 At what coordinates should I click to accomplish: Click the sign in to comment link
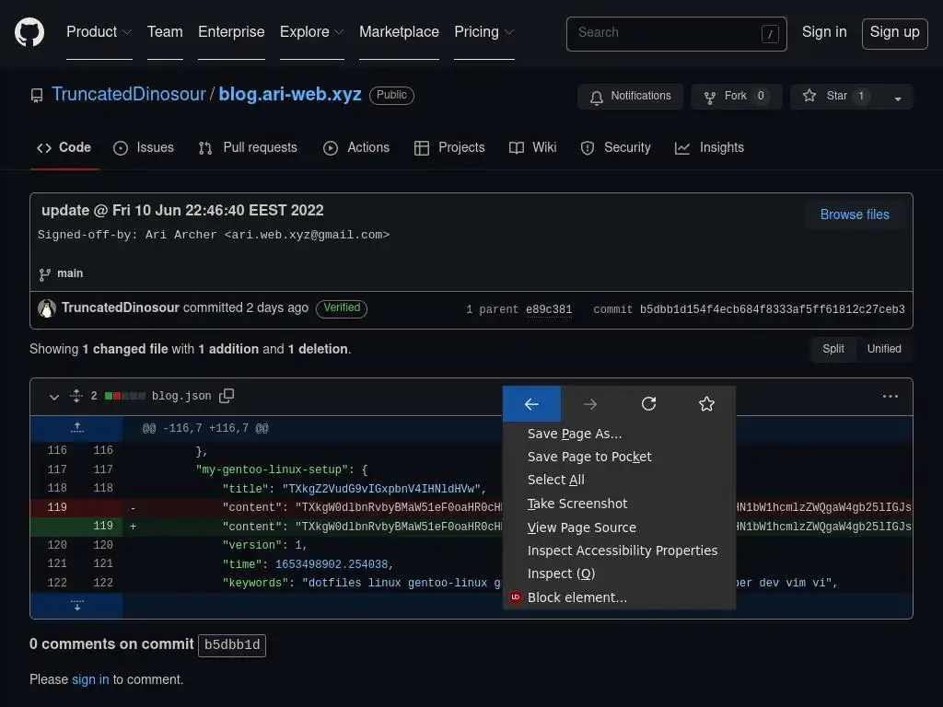pos(90,680)
